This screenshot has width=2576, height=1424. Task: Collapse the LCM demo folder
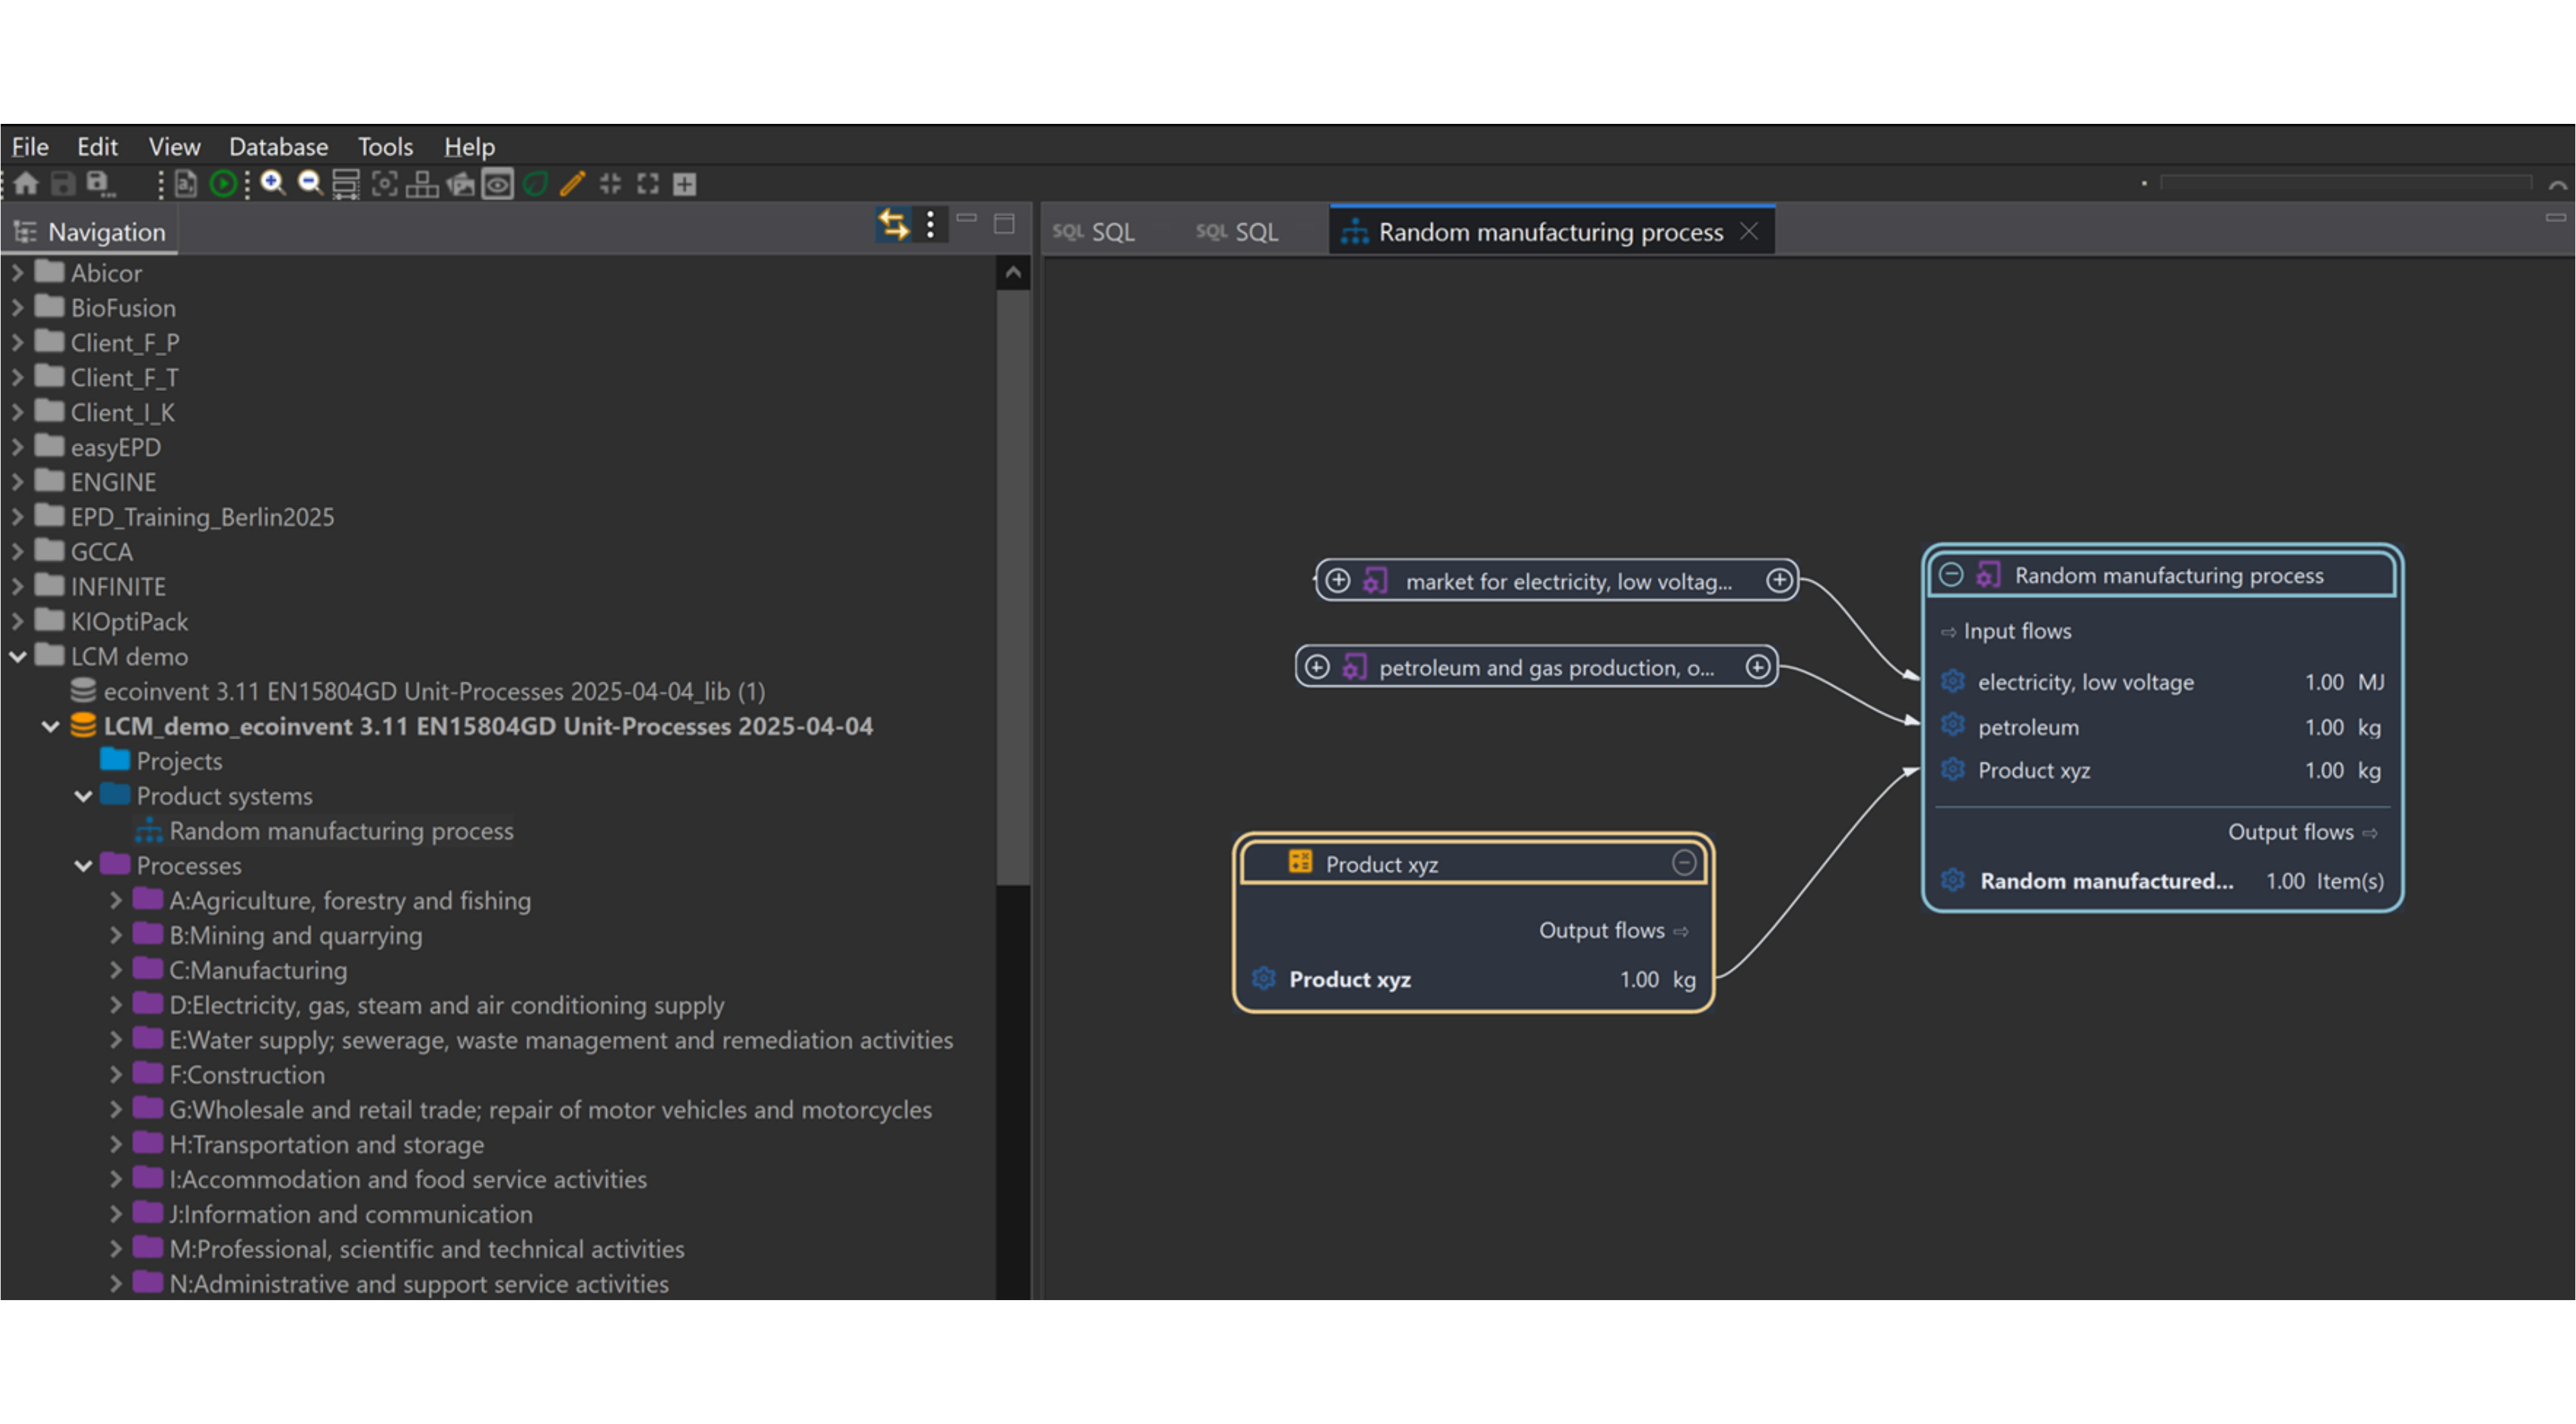(x=18, y=657)
